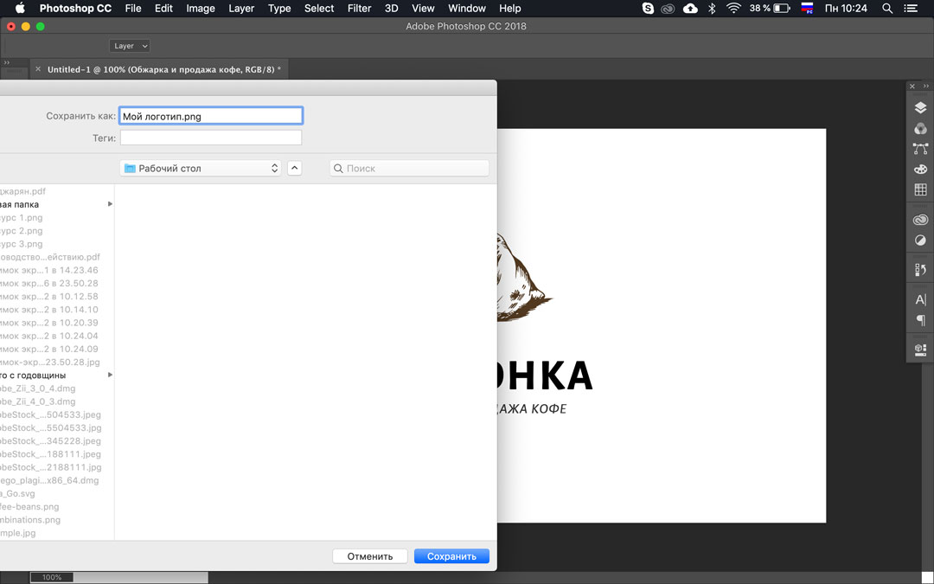Click the Отменить button

pyautogui.click(x=370, y=556)
